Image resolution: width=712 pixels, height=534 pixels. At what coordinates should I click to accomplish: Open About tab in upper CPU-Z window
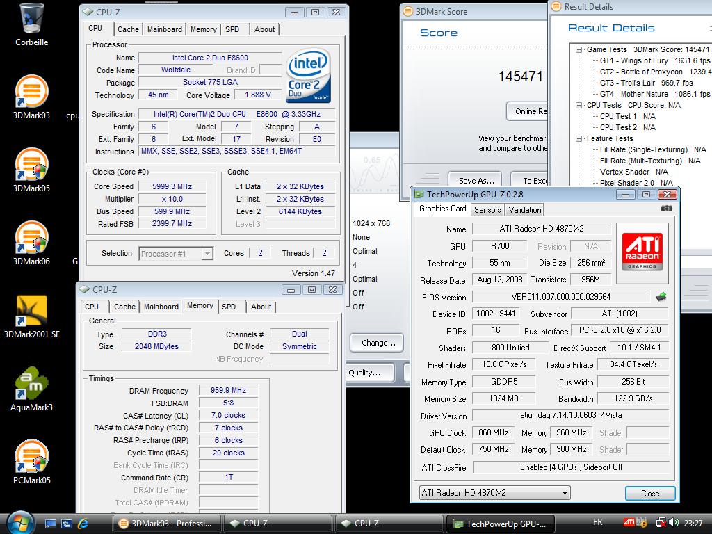pyautogui.click(x=264, y=29)
